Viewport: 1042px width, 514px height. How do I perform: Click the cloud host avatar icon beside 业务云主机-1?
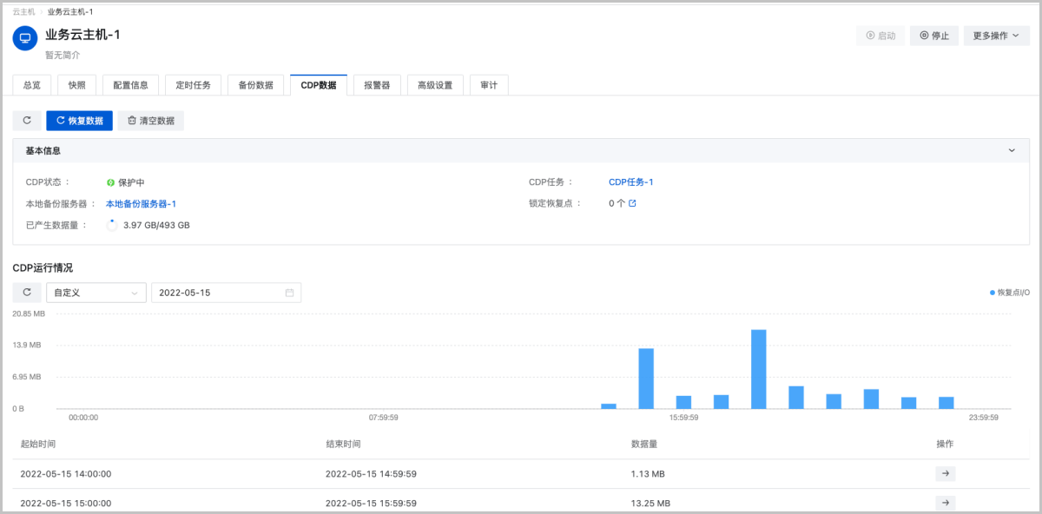pyautogui.click(x=23, y=39)
